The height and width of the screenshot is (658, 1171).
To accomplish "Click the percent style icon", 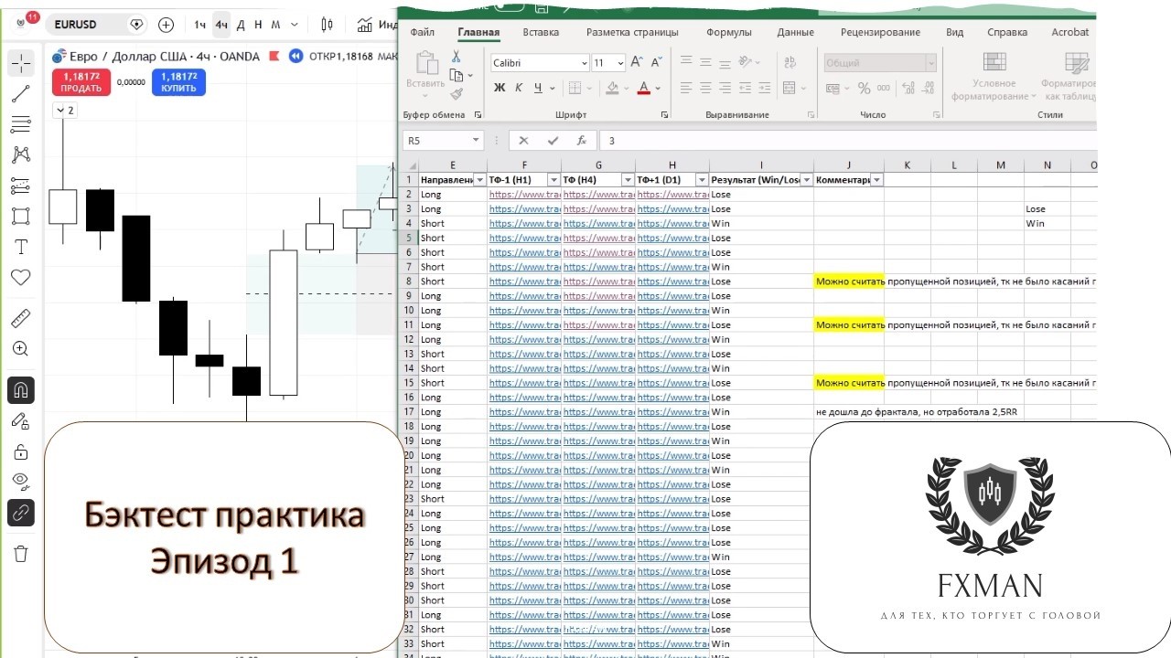I will pos(865,88).
